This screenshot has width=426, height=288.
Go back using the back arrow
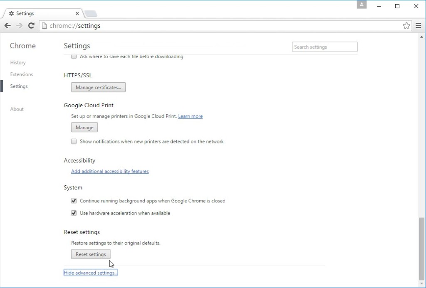(7, 25)
